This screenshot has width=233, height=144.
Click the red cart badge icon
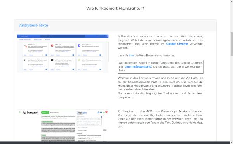coord(106,112)
